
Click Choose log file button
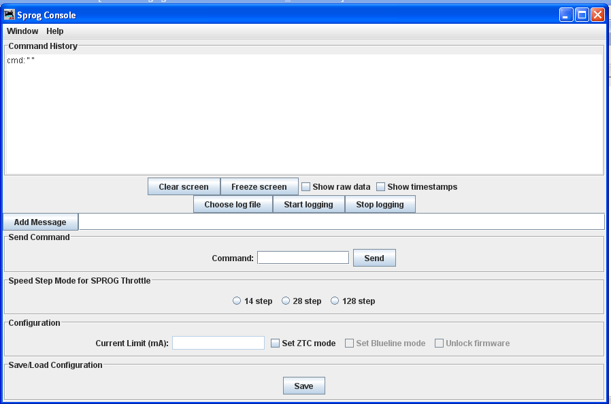tap(233, 205)
